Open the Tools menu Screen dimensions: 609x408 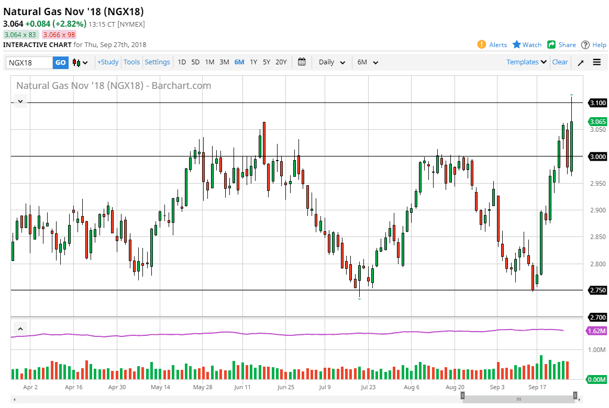pos(131,62)
